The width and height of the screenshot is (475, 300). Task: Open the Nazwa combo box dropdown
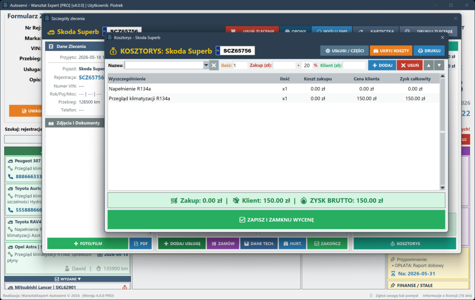pyautogui.click(x=206, y=65)
